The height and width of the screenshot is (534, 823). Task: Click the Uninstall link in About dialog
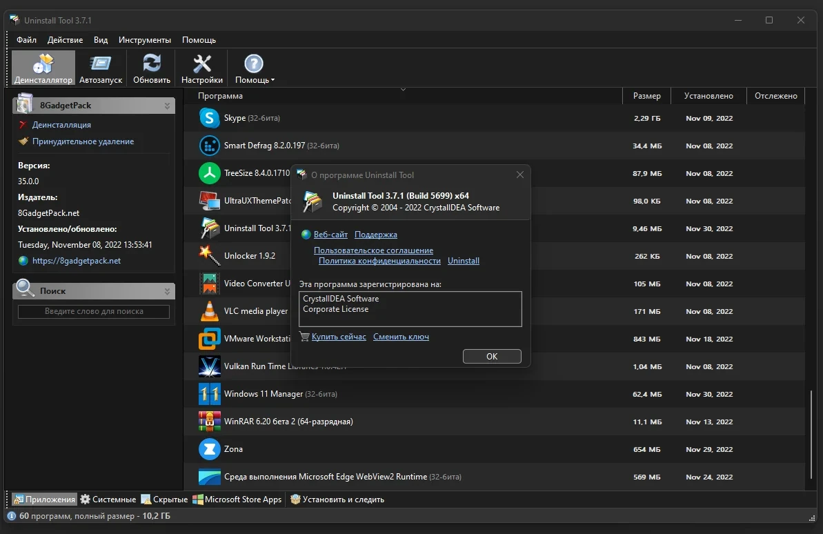click(464, 261)
